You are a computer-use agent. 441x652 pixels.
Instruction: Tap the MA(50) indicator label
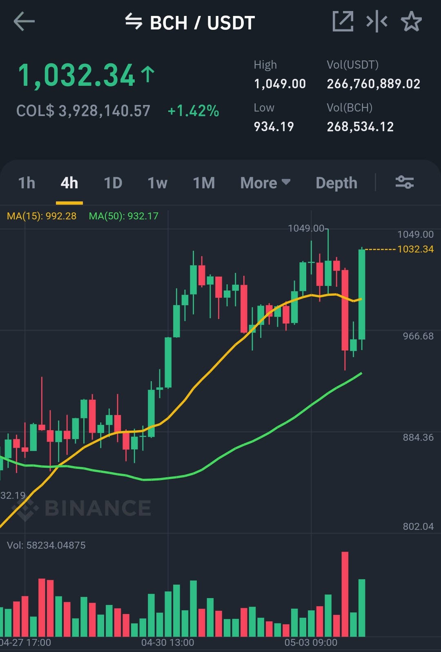[124, 216]
